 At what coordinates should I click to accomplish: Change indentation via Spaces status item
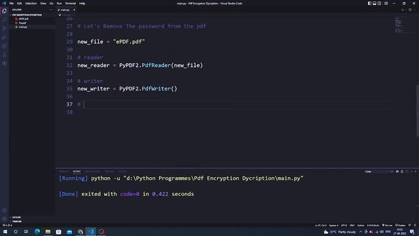[x=333, y=226]
